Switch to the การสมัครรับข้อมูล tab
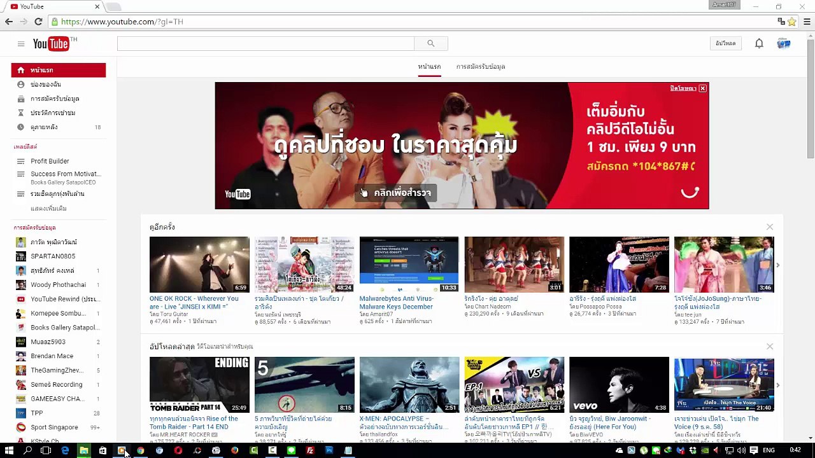 481,66
